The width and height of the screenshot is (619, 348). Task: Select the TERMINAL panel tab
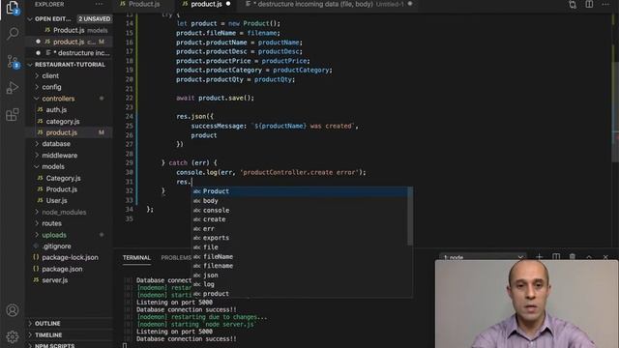coord(136,258)
